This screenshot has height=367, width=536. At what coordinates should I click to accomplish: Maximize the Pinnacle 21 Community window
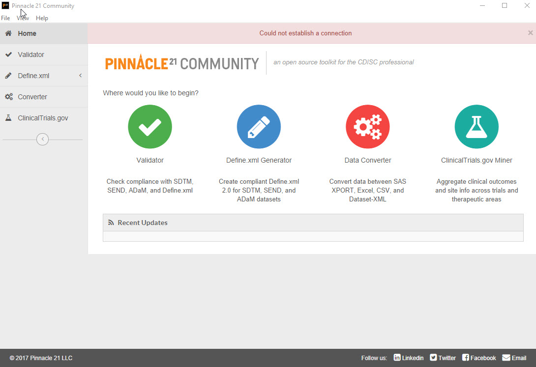pos(505,5)
